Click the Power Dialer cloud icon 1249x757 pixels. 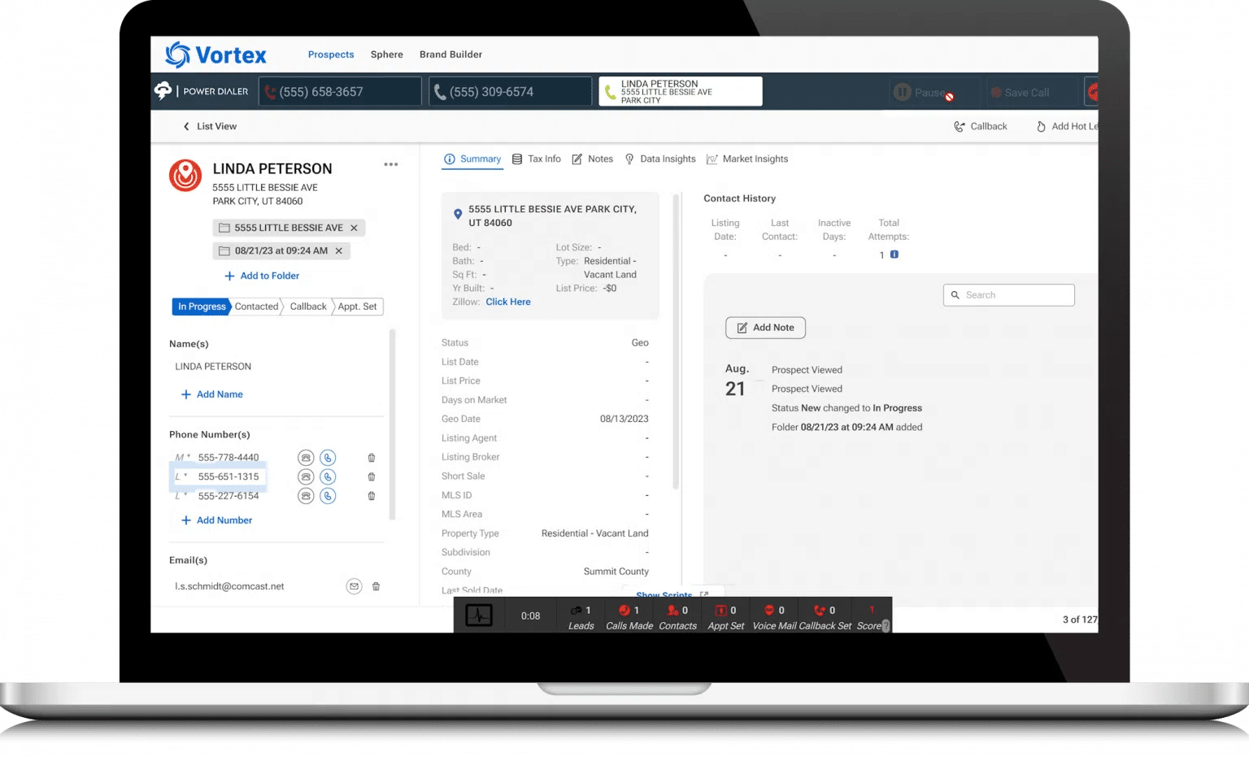click(163, 90)
